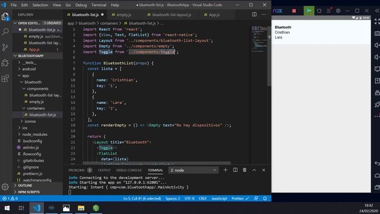Maximize the terminal panel size
This screenshot has width=380, height=214.
pos(254,170)
